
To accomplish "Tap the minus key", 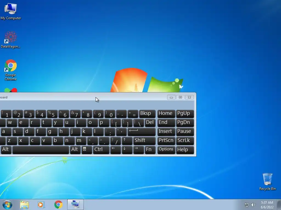I will (x=121, y=114).
